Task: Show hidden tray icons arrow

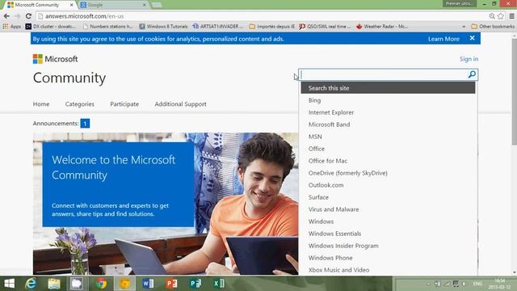Action: coord(428,284)
